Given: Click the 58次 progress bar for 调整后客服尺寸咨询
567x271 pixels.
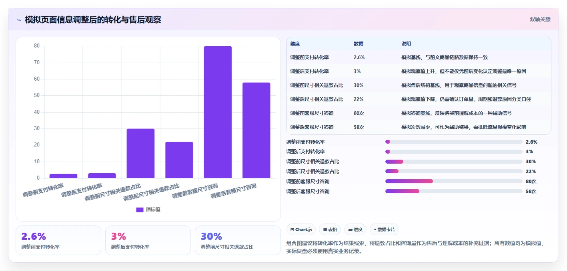Looking at the screenshot, I should [454, 191].
